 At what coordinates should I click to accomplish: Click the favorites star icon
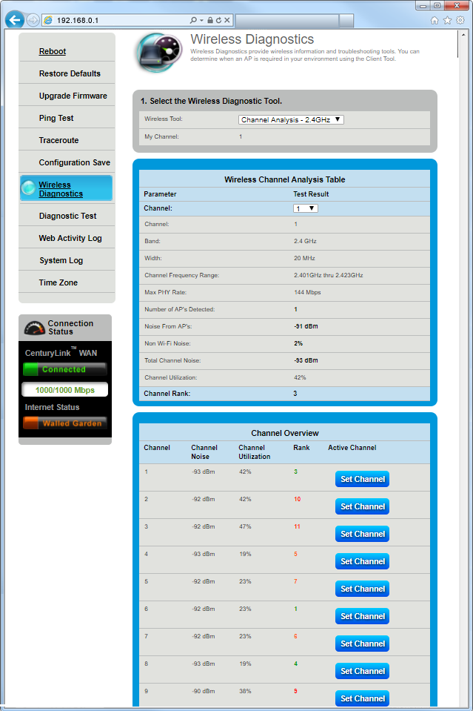click(x=447, y=20)
